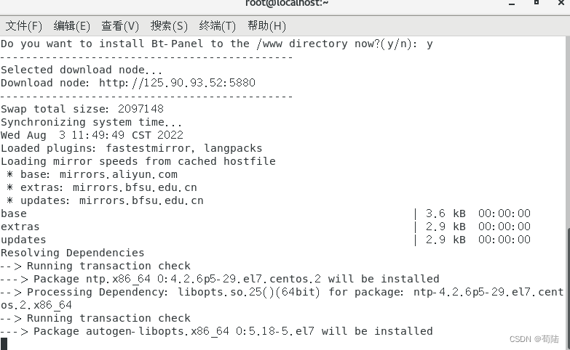
Task: Click the 'Synchronizing system time...' line
Action: click(x=91, y=122)
